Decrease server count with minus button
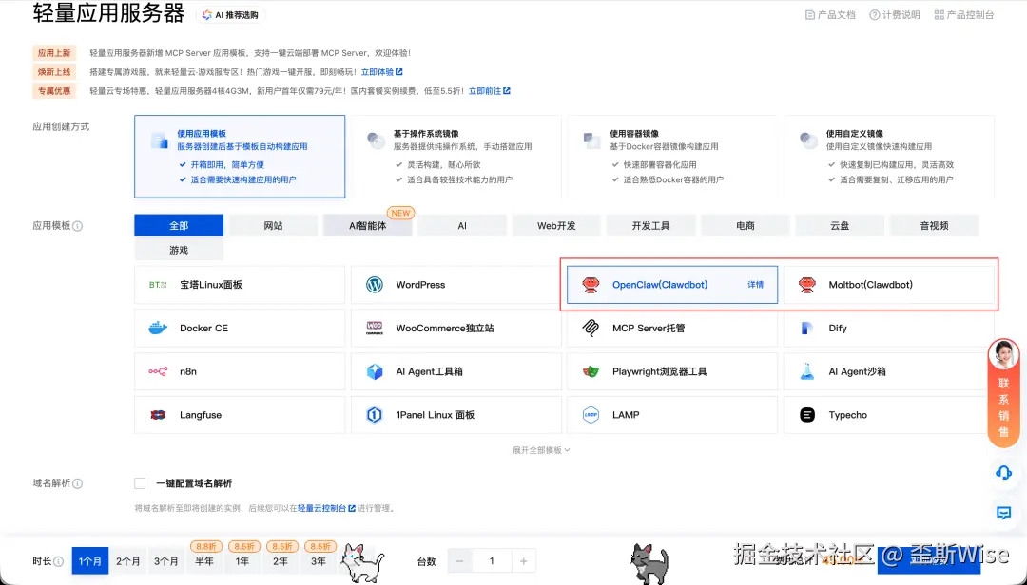 (x=460, y=561)
